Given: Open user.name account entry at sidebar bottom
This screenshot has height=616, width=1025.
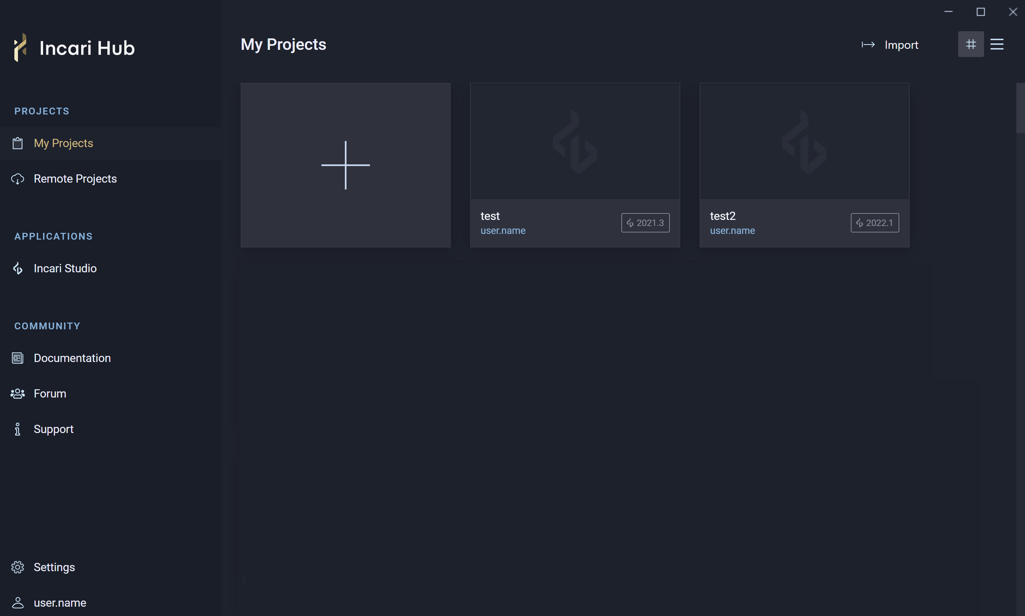Looking at the screenshot, I should click(x=111, y=603).
